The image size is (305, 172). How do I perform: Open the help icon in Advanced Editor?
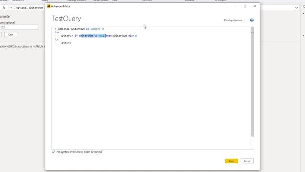tap(252, 20)
